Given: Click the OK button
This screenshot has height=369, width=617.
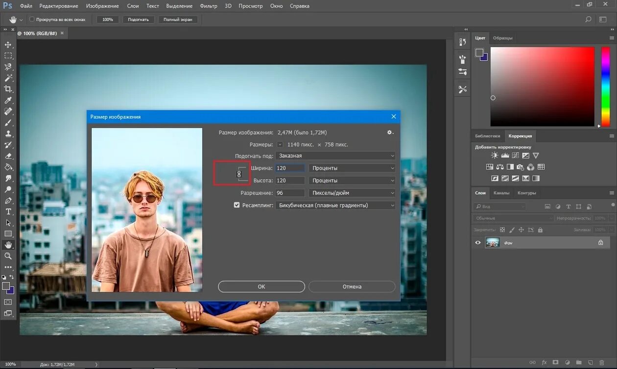Looking at the screenshot, I should pos(261,286).
